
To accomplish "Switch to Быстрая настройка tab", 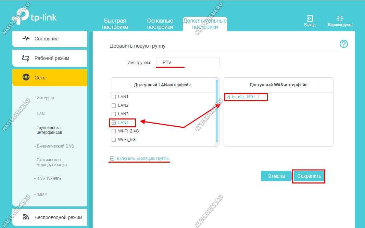I will pyautogui.click(x=115, y=24).
